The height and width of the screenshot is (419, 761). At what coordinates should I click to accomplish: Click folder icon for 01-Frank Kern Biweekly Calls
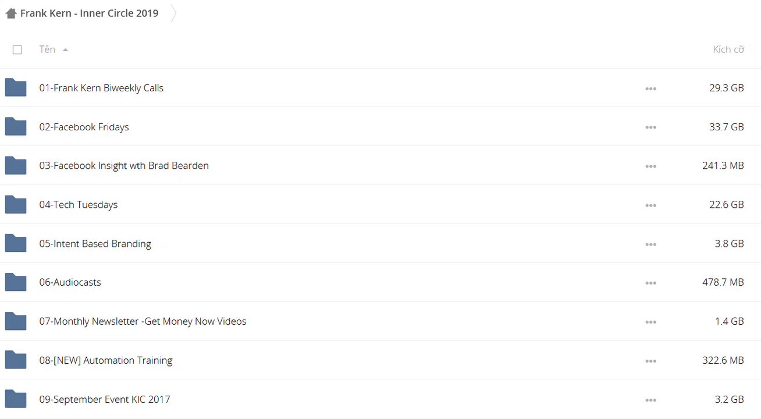pos(16,88)
